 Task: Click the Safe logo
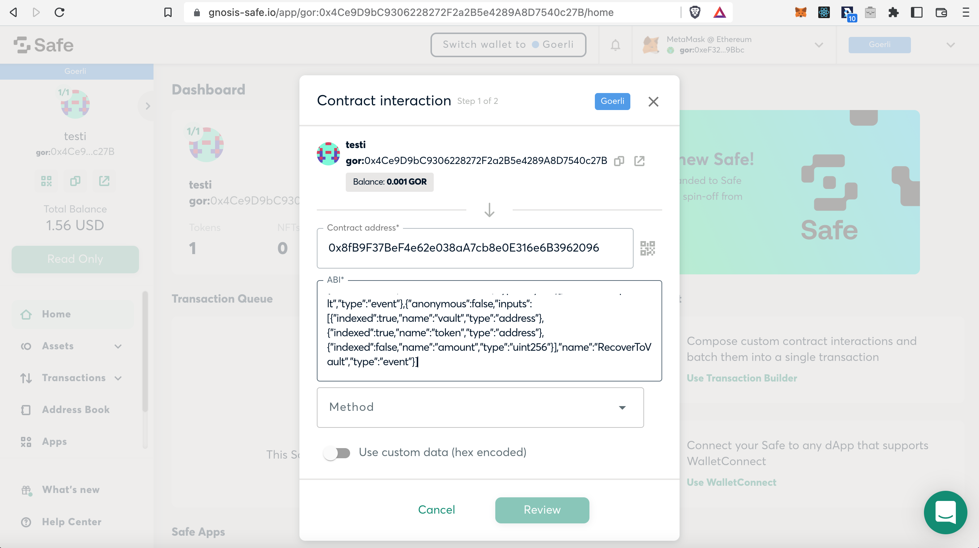[x=44, y=45]
